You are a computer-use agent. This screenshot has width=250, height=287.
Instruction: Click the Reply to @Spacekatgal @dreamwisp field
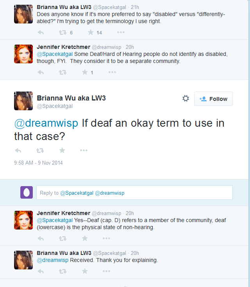tap(134, 192)
